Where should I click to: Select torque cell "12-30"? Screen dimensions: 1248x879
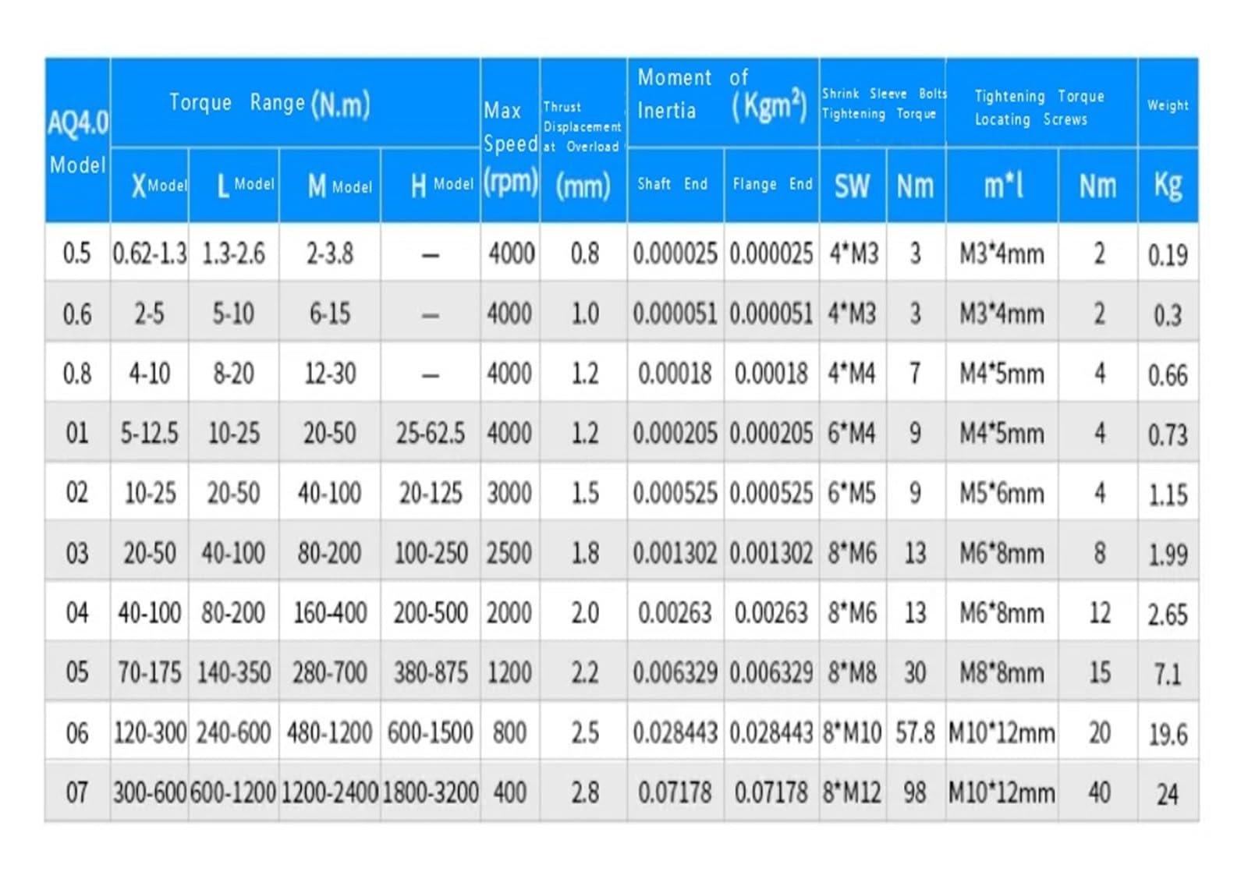point(330,374)
